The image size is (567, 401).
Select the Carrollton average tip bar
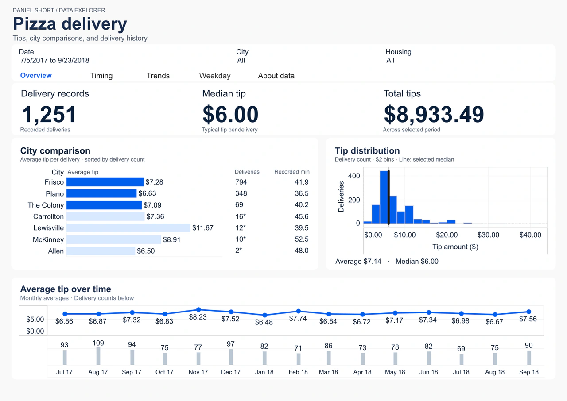[105, 216]
